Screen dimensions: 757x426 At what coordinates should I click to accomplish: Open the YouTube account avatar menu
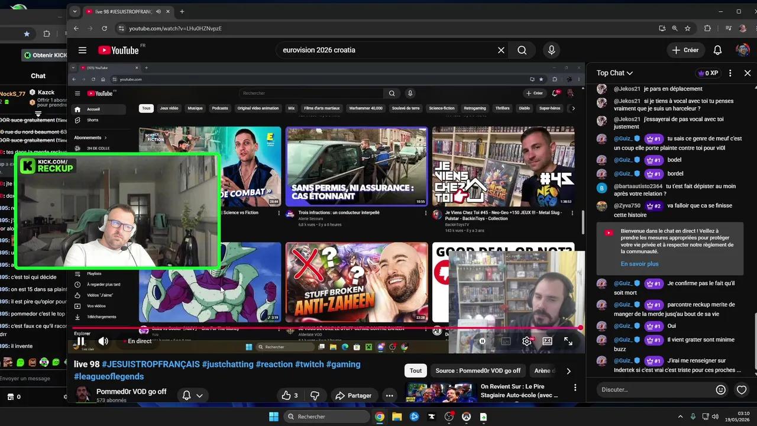[x=743, y=50]
